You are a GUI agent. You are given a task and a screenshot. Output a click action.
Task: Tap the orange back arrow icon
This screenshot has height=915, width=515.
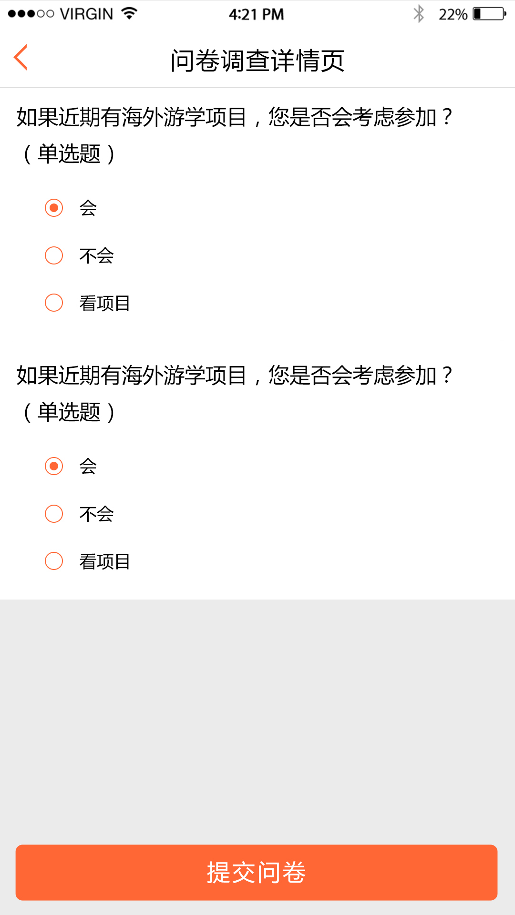point(21,58)
